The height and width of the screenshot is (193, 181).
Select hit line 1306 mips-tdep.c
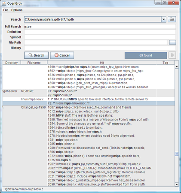61,152
